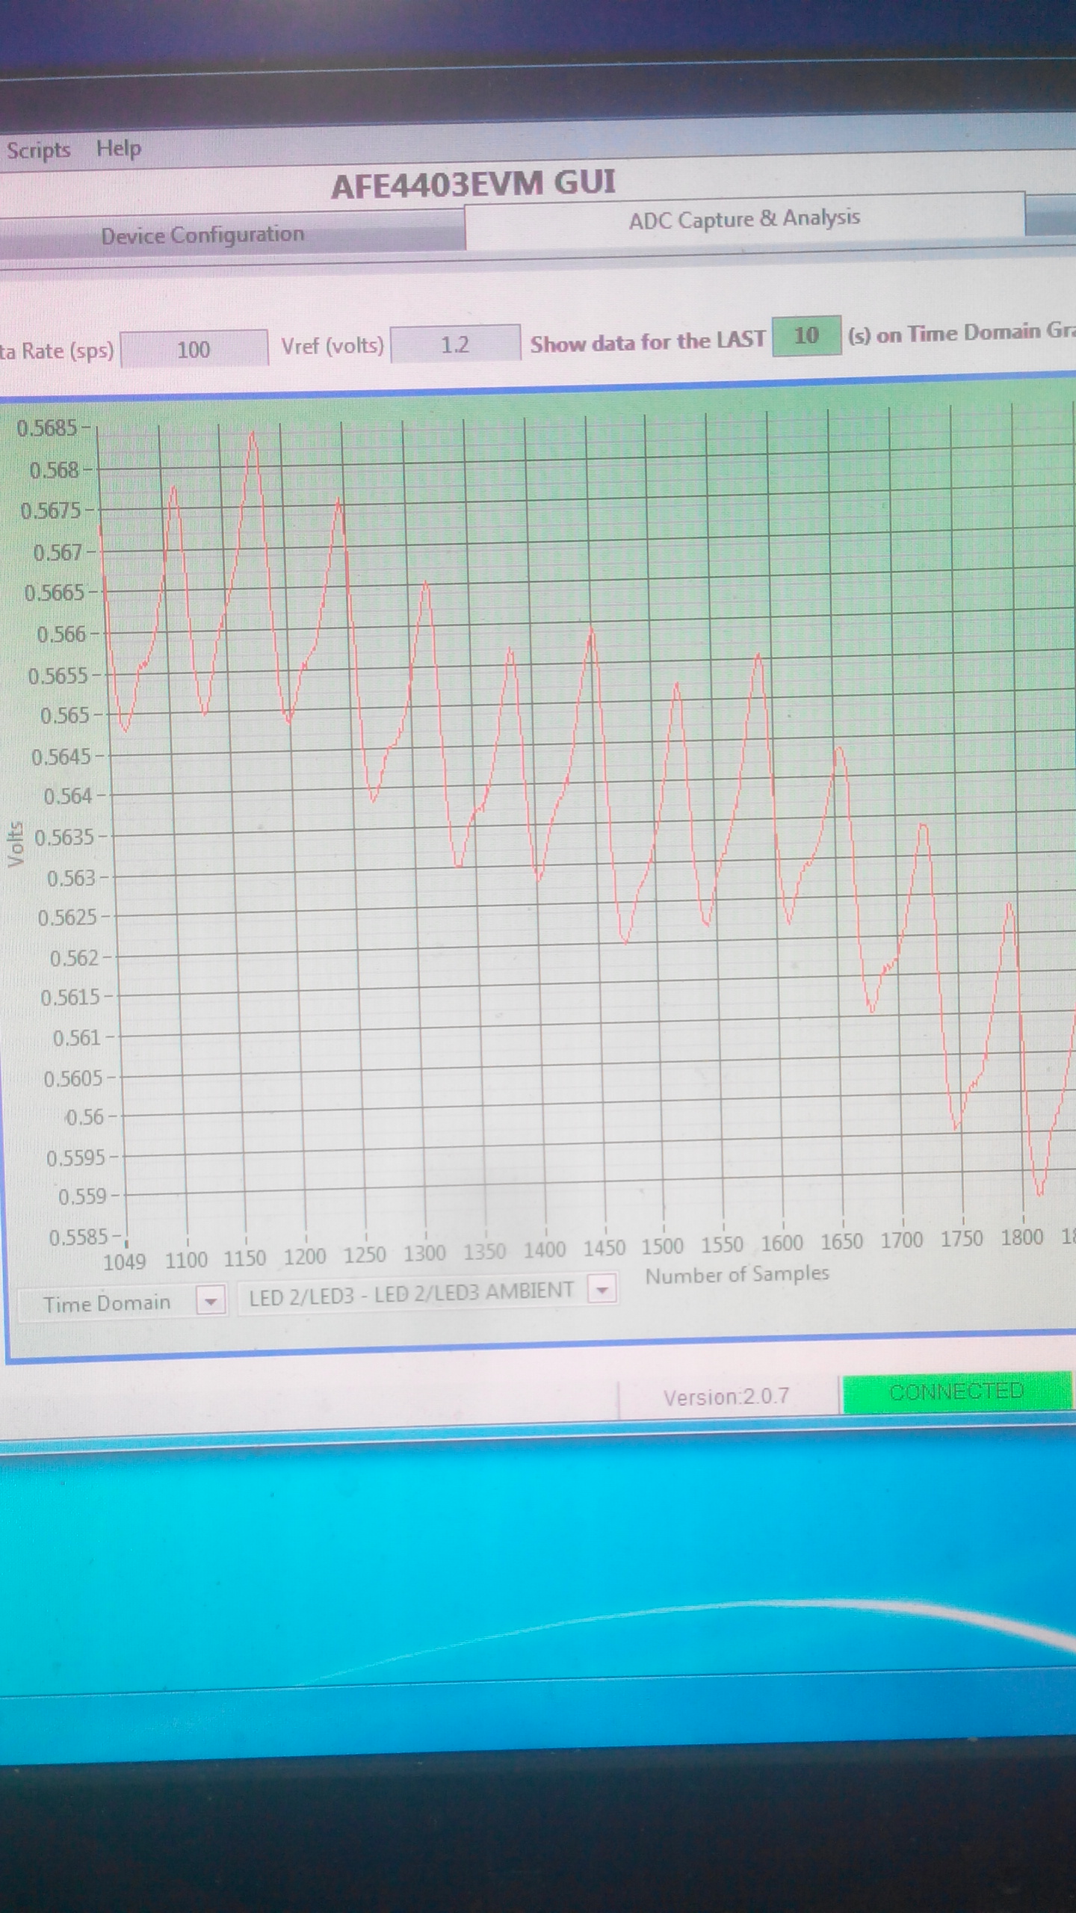The height and width of the screenshot is (1913, 1076).
Task: Click the 0.567 y-axis tick label
Action: tap(58, 553)
